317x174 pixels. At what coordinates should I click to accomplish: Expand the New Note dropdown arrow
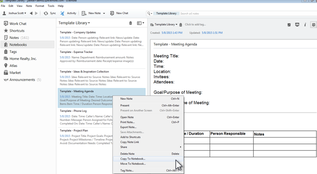pos(104,13)
